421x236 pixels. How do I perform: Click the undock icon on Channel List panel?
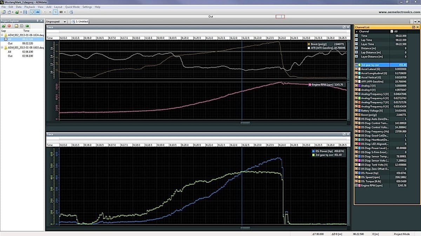pyautogui.click(x=414, y=27)
